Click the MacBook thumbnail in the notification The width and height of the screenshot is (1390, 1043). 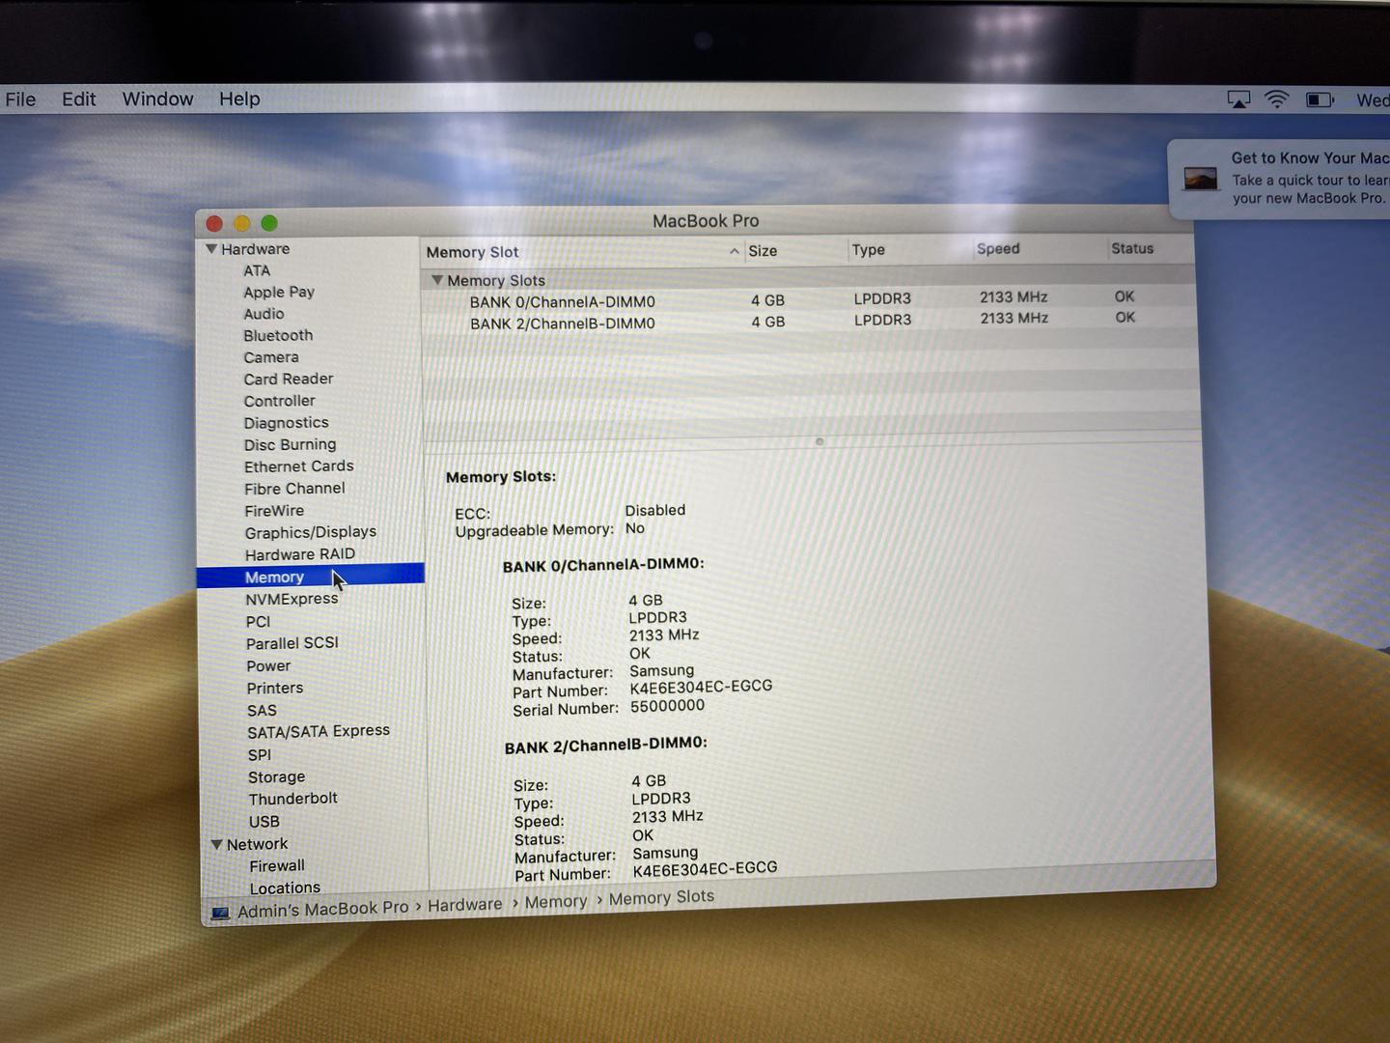1201,179
